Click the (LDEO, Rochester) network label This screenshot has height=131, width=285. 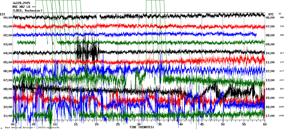click(x=27, y=10)
